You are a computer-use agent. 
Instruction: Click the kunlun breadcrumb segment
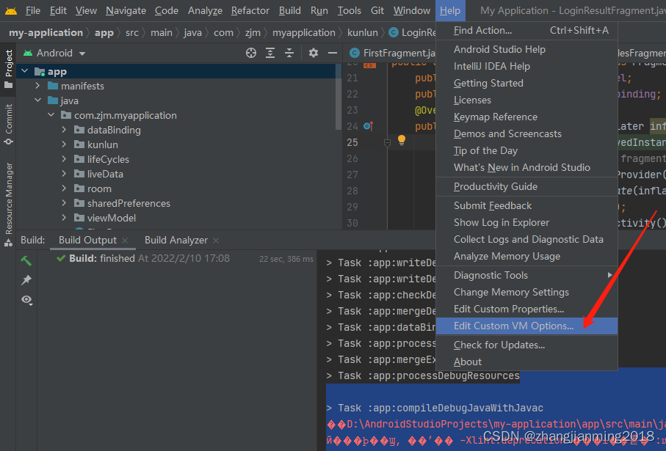pos(362,33)
